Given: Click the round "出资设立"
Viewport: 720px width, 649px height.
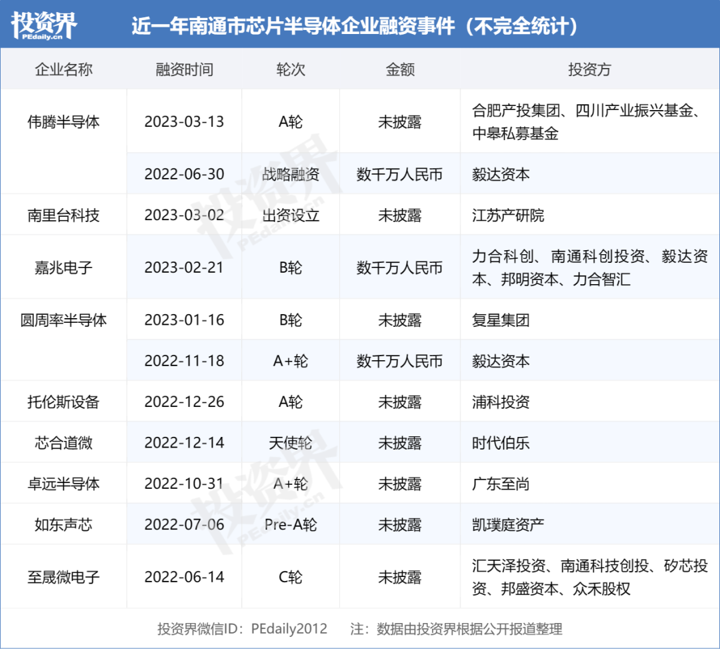Looking at the screenshot, I should pyautogui.click(x=291, y=215).
